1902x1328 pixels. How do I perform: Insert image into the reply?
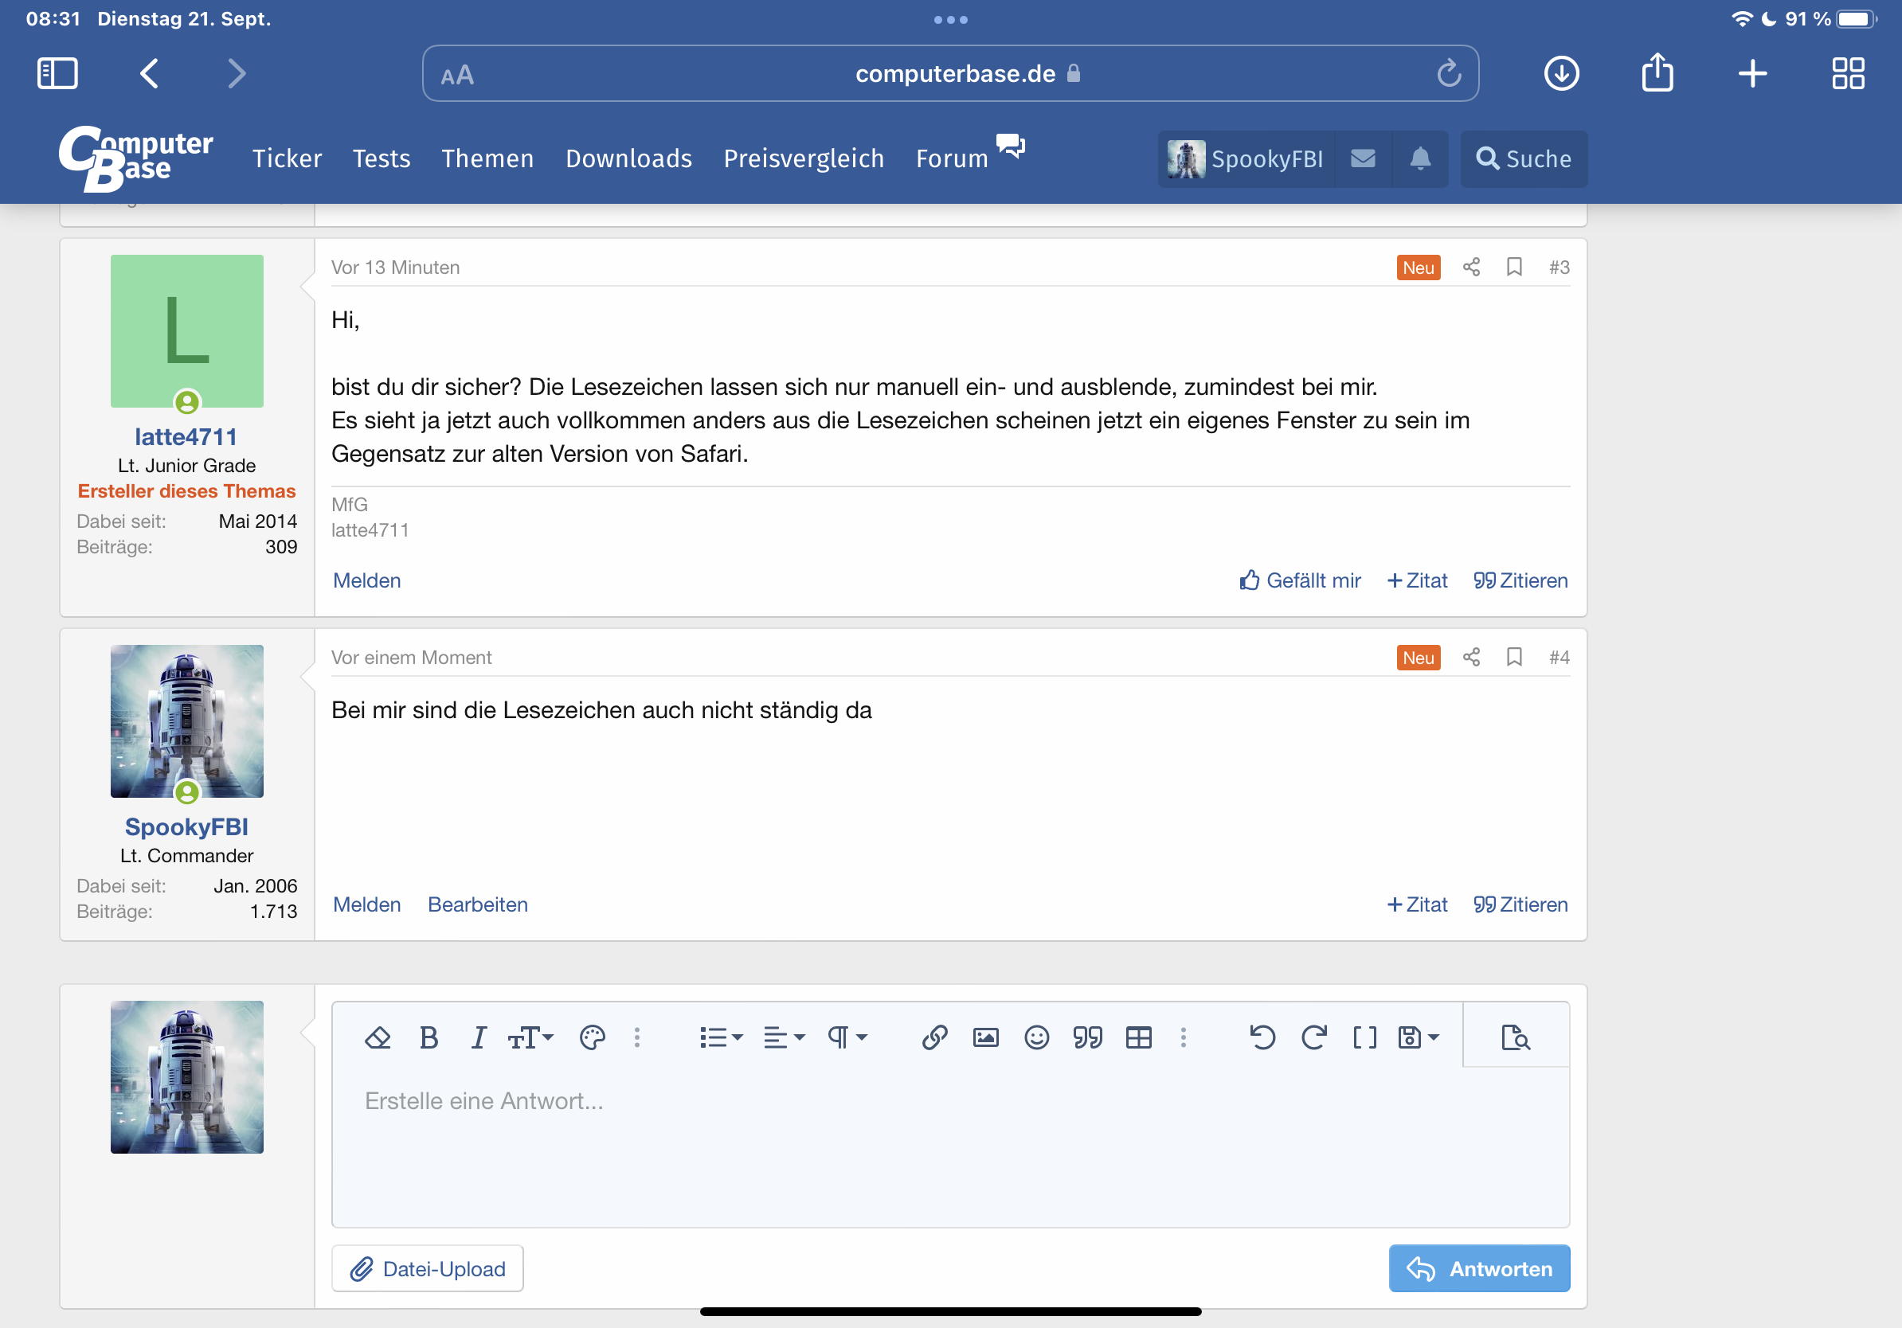click(x=985, y=1037)
